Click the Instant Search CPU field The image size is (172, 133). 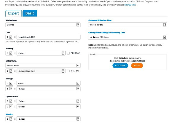[48, 37]
